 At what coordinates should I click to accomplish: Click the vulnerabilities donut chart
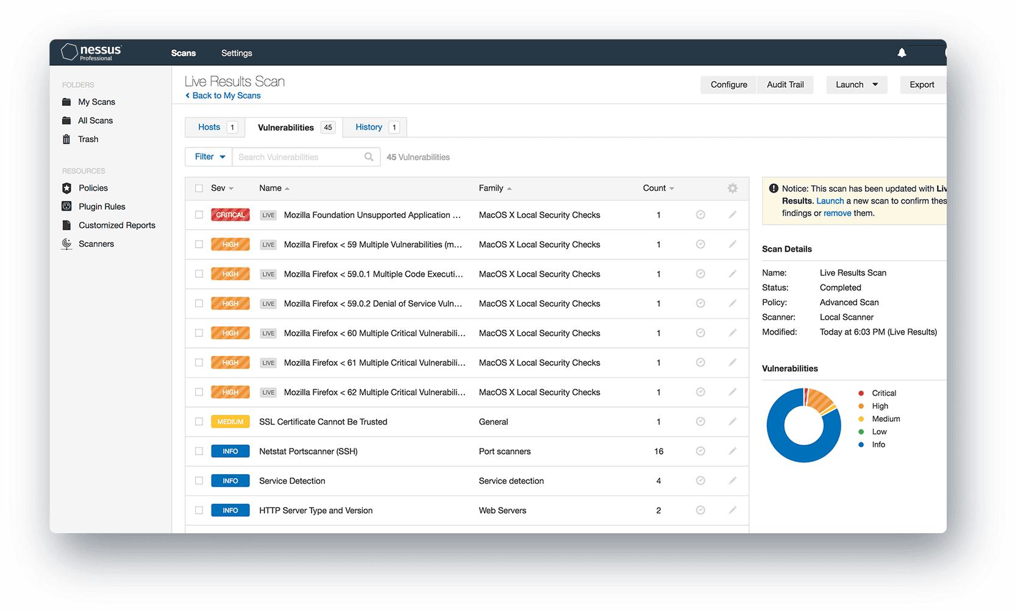803,425
